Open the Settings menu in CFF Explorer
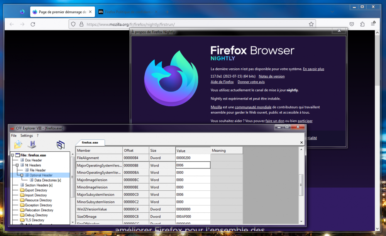Viewport: 386px width, 236px height. point(27,136)
